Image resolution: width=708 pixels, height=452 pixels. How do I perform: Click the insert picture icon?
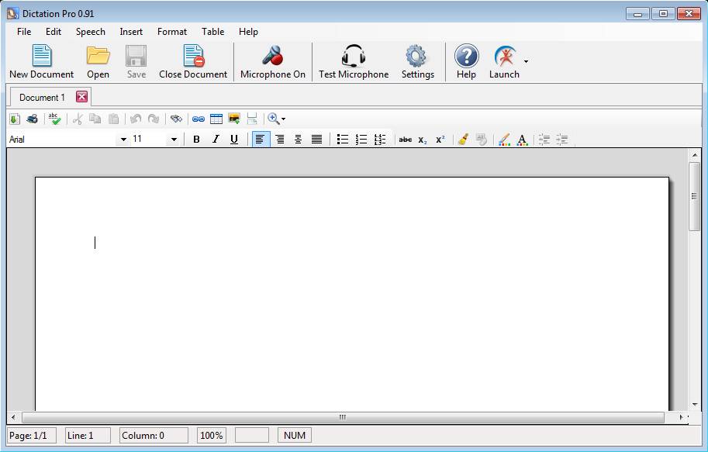pyautogui.click(x=234, y=119)
